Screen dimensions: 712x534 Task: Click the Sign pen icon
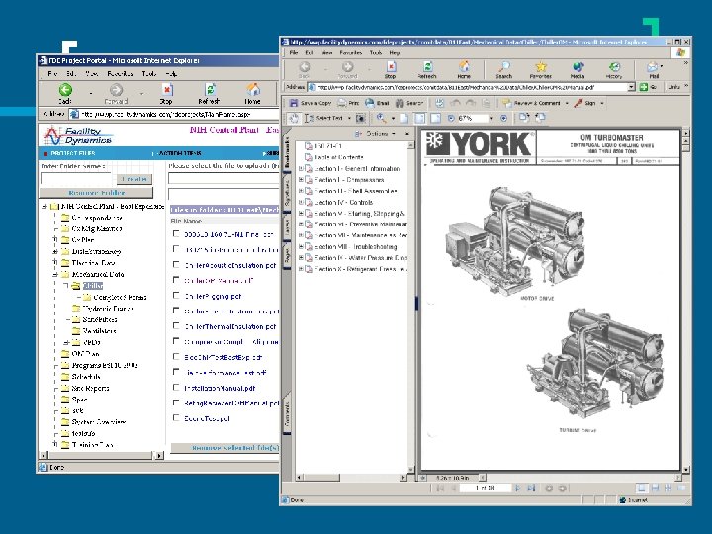point(578,103)
